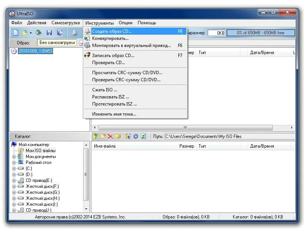
Task: Expand the (C:) drive node
Action: pyautogui.click(x=14, y=168)
